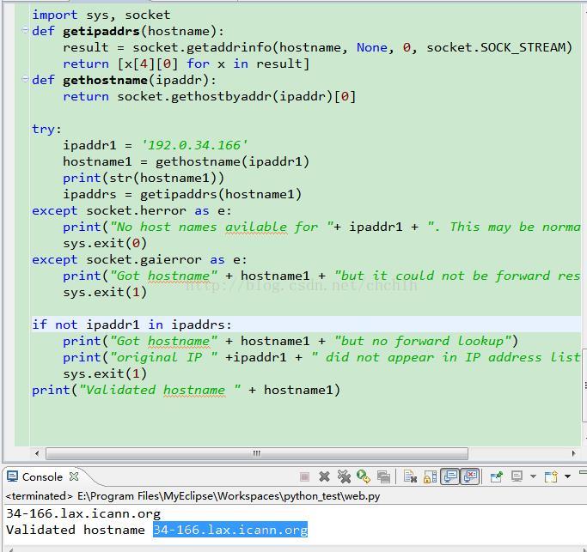Toggle Scroll Lock padlock icon
Image resolution: width=587 pixels, height=552 pixels.
(x=430, y=476)
